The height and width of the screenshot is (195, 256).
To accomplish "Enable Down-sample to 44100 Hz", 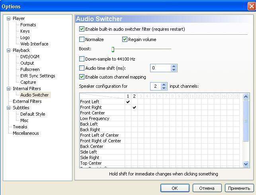I will (x=82, y=59).
